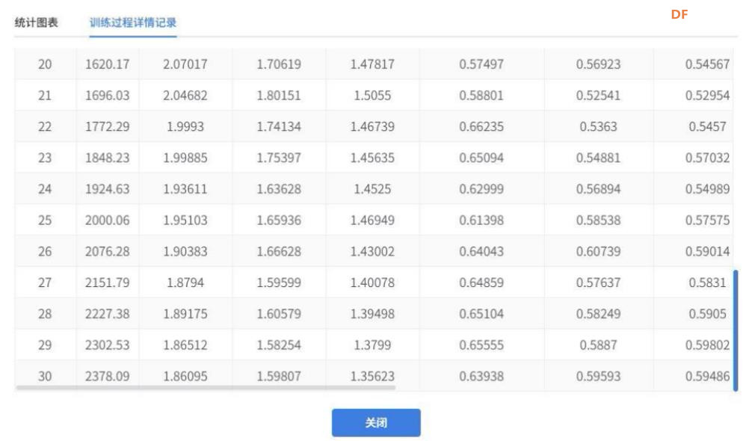Switch to the 统计图表 tab
This screenshot has width=752, height=441.
tap(37, 22)
